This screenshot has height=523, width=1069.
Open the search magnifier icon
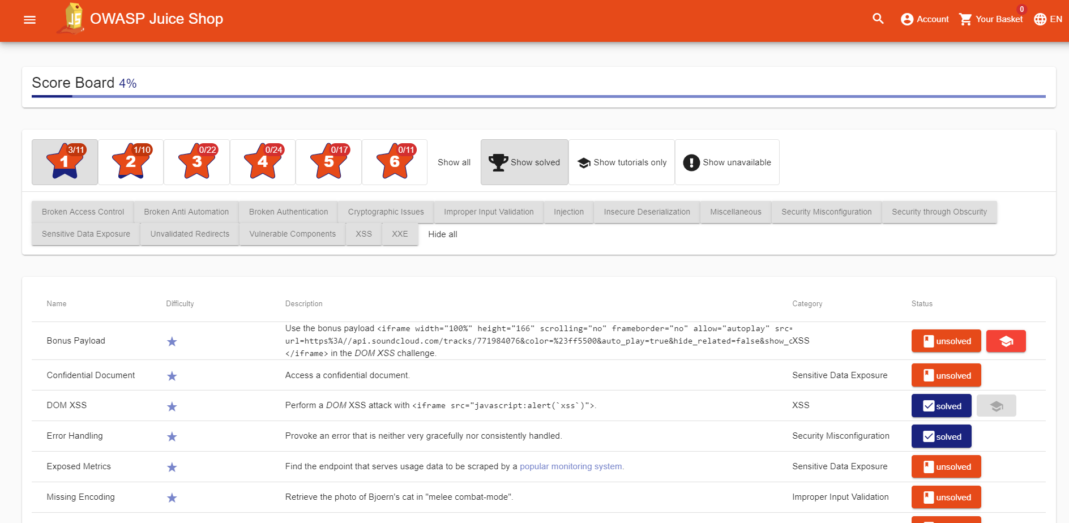point(878,19)
